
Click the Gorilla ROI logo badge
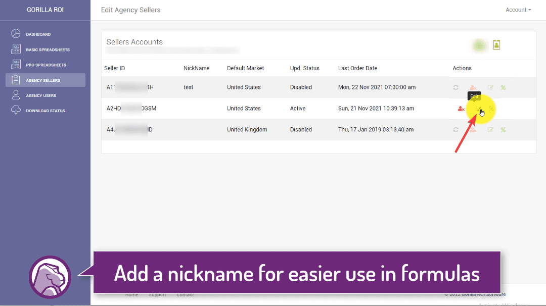50,277
